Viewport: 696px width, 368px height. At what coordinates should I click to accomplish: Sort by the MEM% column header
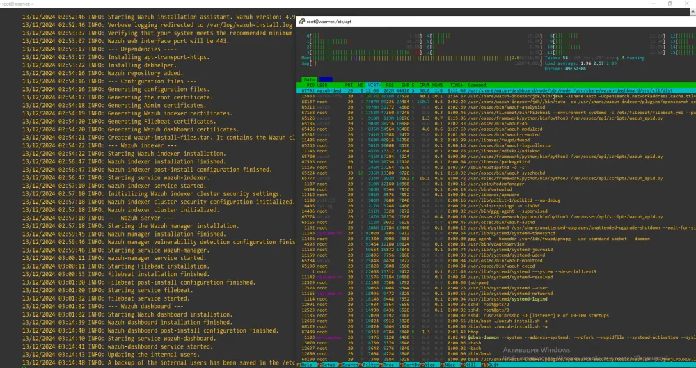tap(438, 86)
